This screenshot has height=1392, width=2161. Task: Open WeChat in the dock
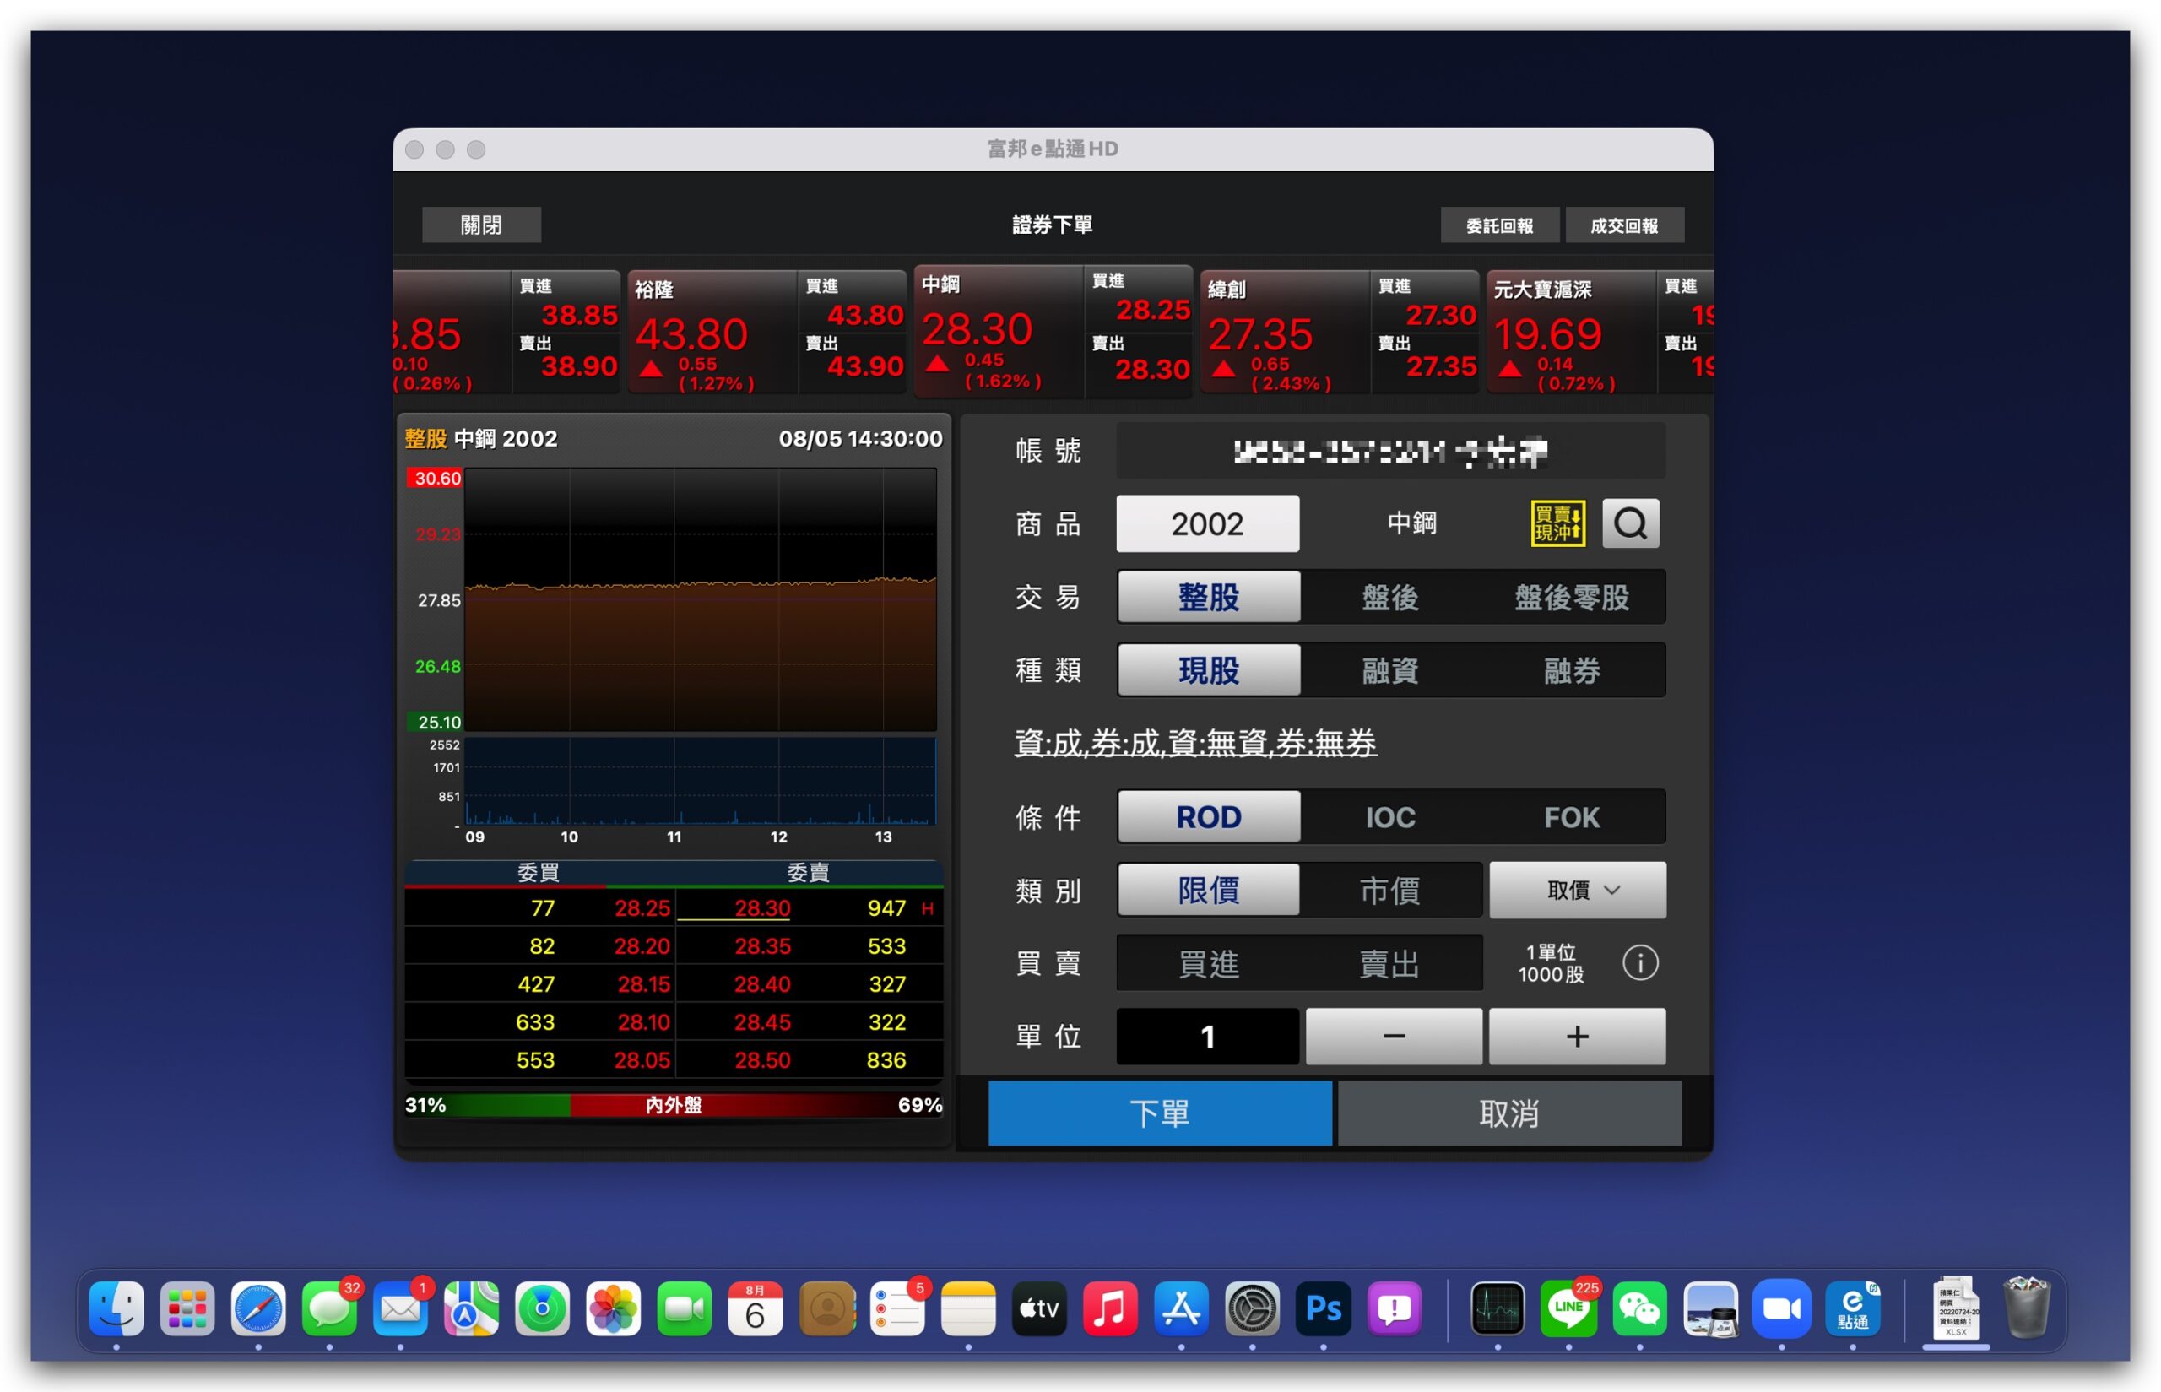pyautogui.click(x=1639, y=1308)
